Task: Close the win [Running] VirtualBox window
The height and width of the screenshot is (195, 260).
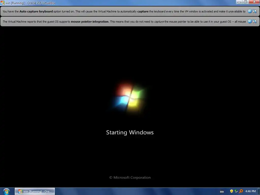Action: coord(254,2)
